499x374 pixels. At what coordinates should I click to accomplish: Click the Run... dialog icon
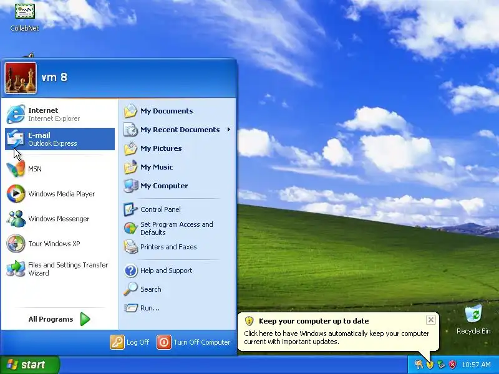point(130,308)
